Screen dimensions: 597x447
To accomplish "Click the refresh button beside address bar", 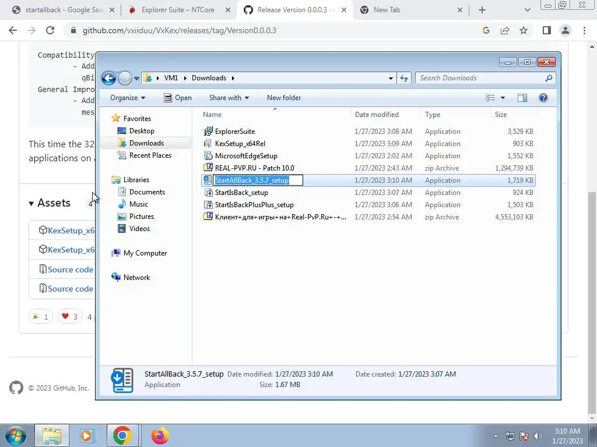I will tap(404, 79).
